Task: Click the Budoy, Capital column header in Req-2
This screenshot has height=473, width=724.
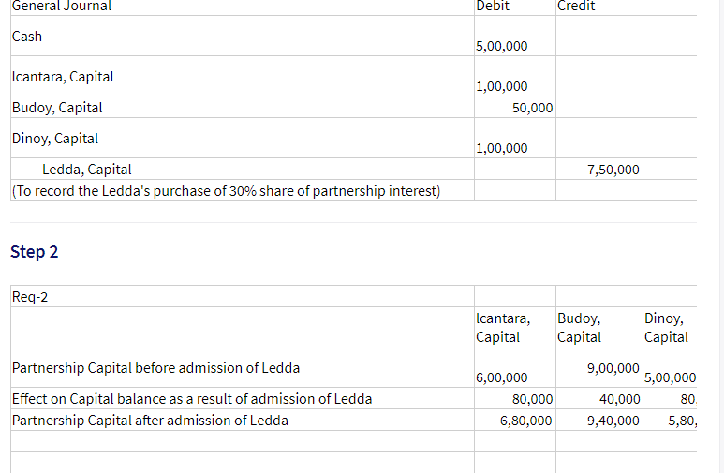Action: pyautogui.click(x=579, y=328)
